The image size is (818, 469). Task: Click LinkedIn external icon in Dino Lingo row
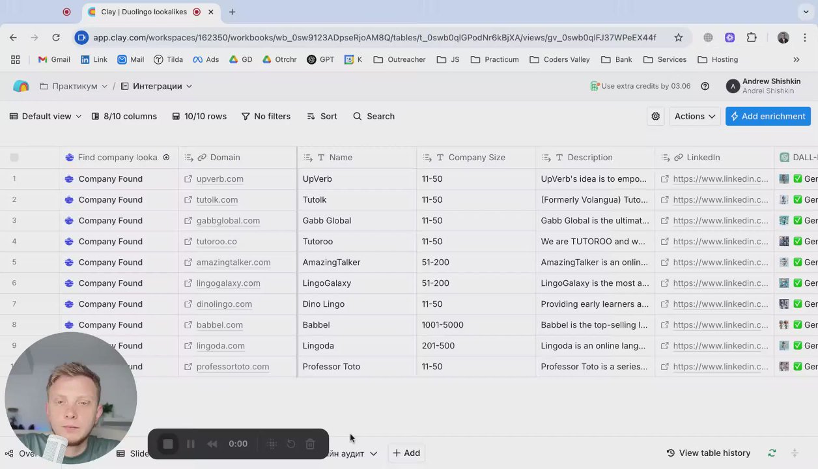(x=665, y=304)
